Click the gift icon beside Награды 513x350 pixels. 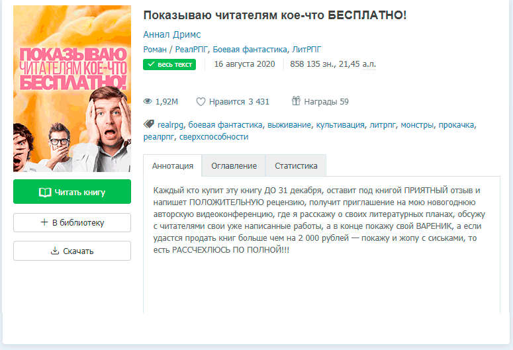point(296,101)
